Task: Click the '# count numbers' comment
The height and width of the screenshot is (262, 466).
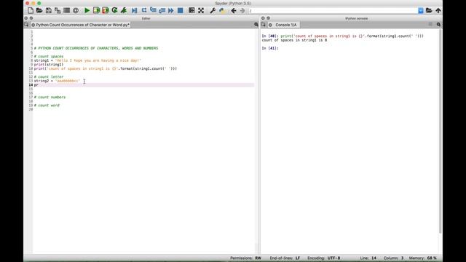Action: 50,97
